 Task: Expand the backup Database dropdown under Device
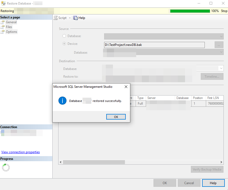click(x=221, y=52)
